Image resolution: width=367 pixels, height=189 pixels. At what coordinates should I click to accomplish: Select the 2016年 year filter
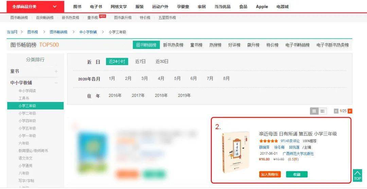pos(115,96)
